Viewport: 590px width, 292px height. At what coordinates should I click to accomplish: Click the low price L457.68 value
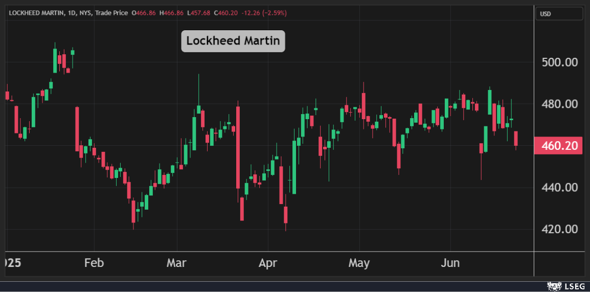pos(198,13)
